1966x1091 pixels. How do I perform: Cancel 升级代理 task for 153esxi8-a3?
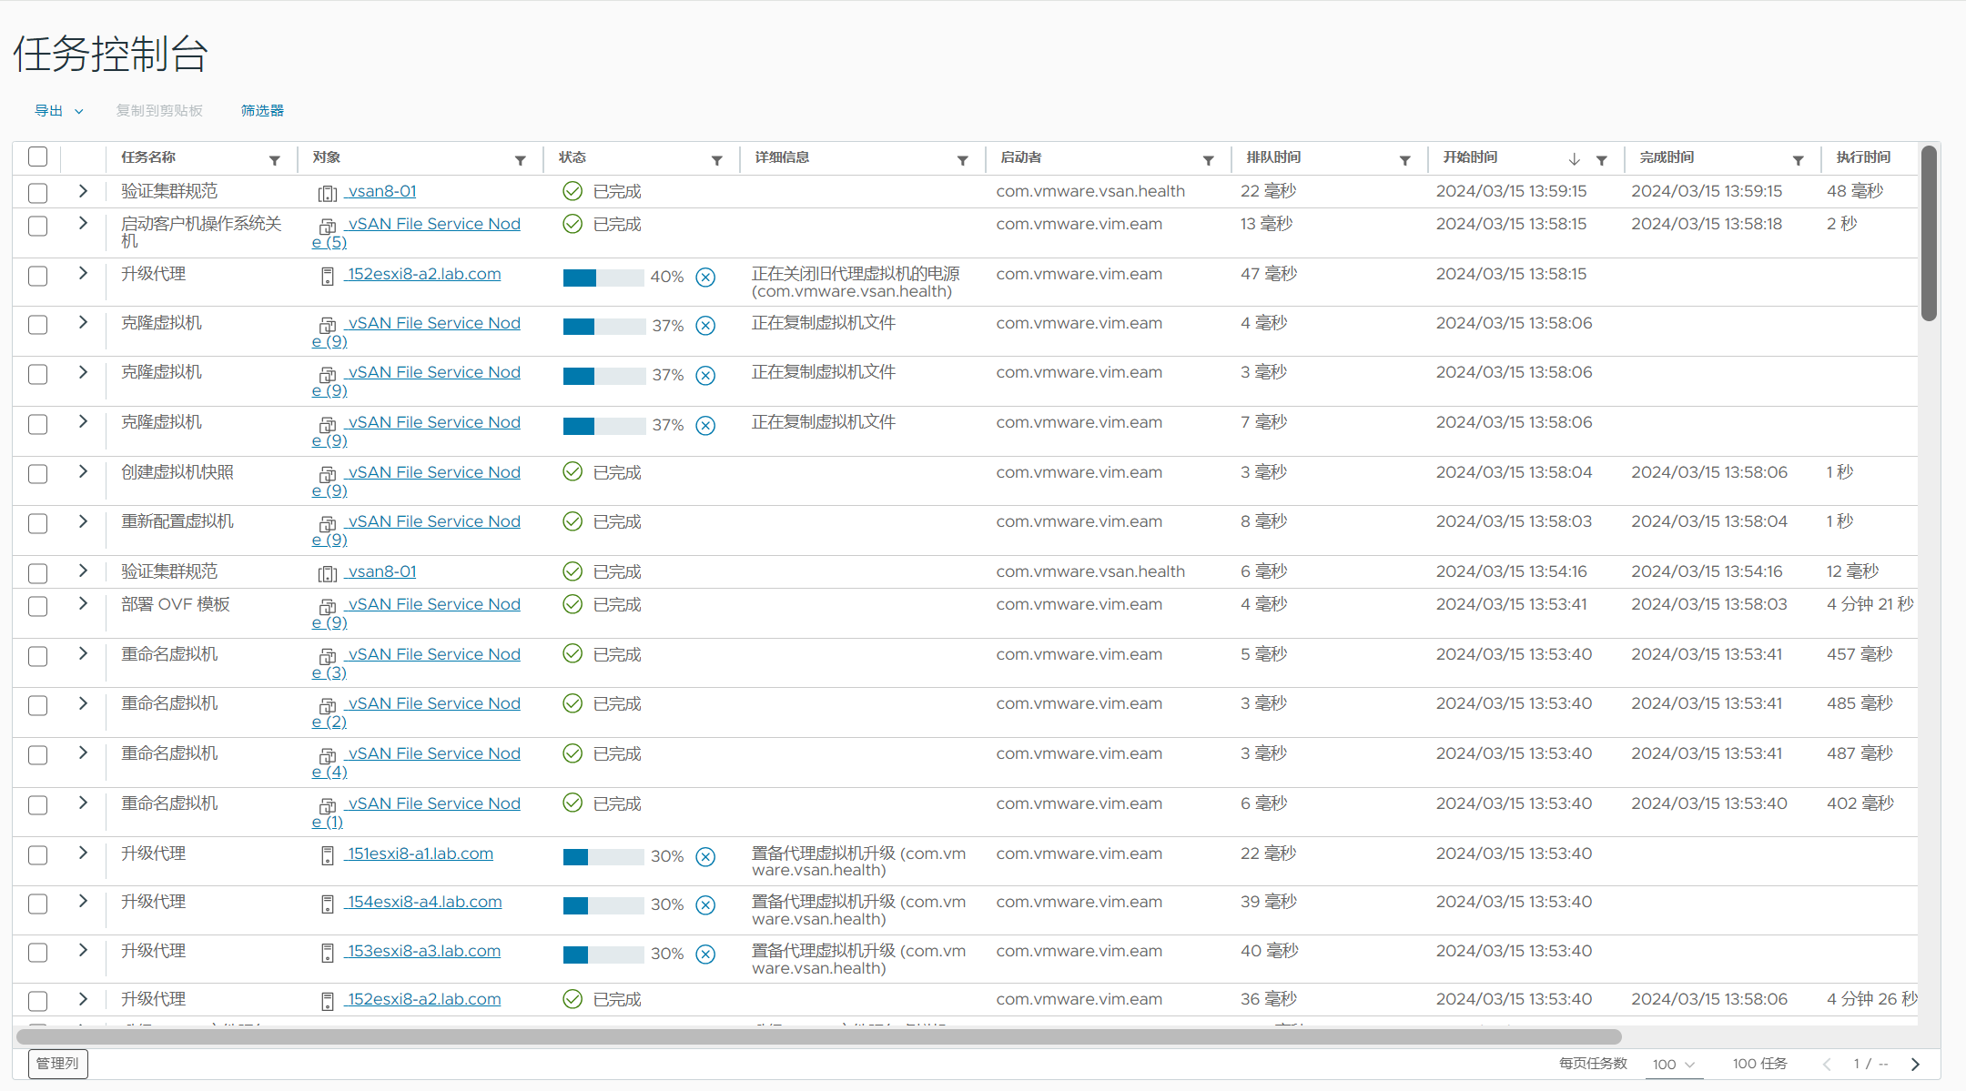pos(705,955)
